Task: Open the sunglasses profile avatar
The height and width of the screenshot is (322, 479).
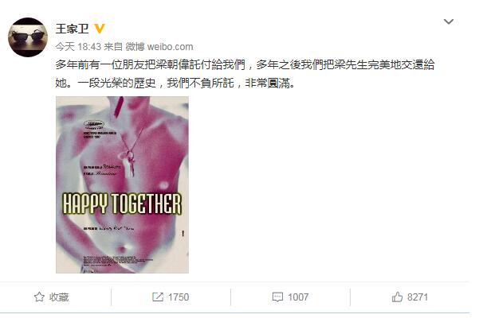Action: 28,37
